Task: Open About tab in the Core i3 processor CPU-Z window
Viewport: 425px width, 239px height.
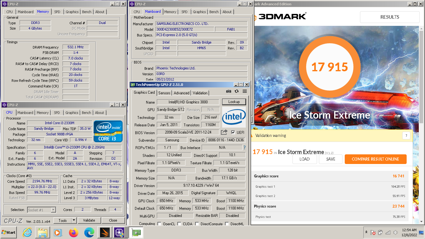Action: click(x=100, y=113)
